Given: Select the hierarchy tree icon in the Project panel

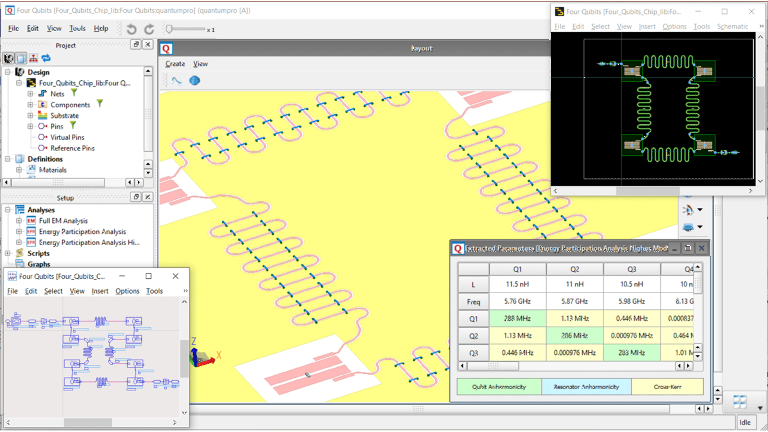Looking at the screenshot, I should [33, 58].
